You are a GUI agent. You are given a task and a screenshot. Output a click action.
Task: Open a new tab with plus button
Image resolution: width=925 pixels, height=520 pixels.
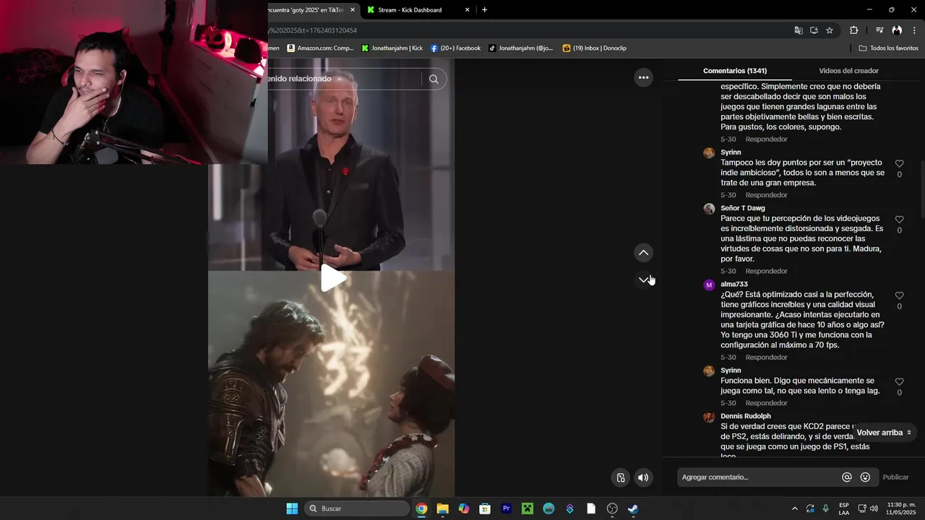484,10
